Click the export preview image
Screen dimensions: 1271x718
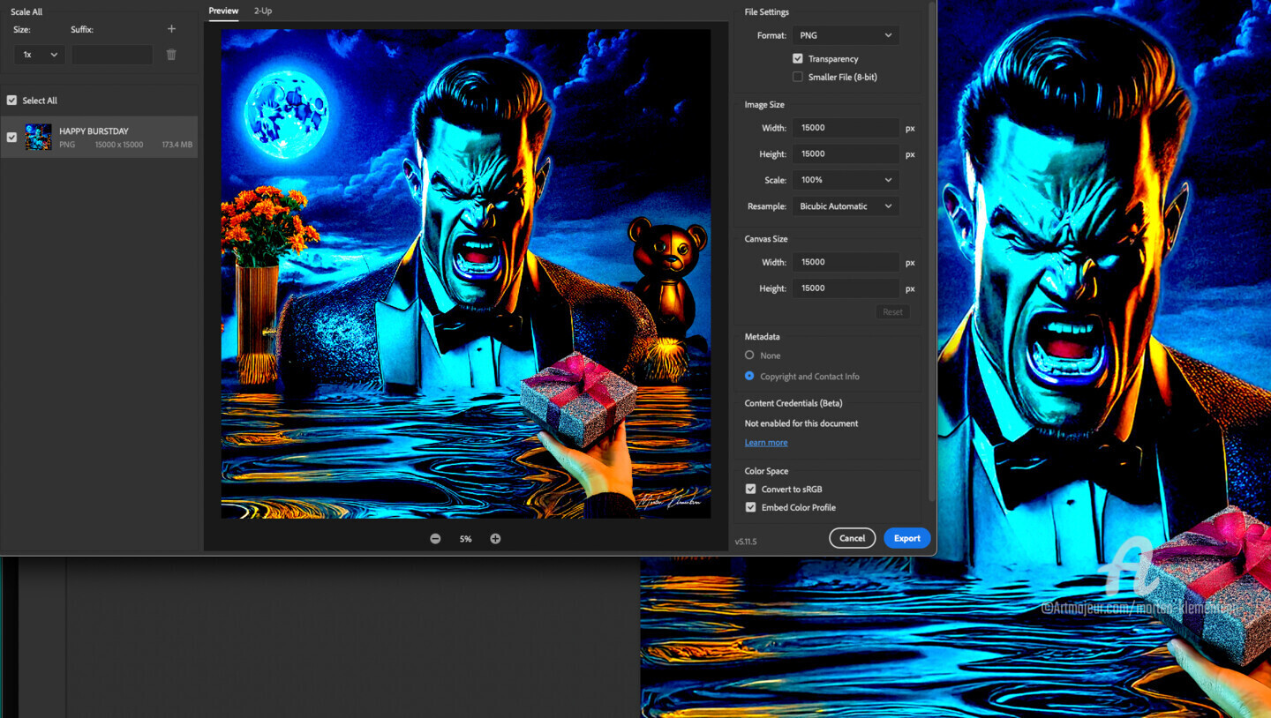[x=466, y=273]
